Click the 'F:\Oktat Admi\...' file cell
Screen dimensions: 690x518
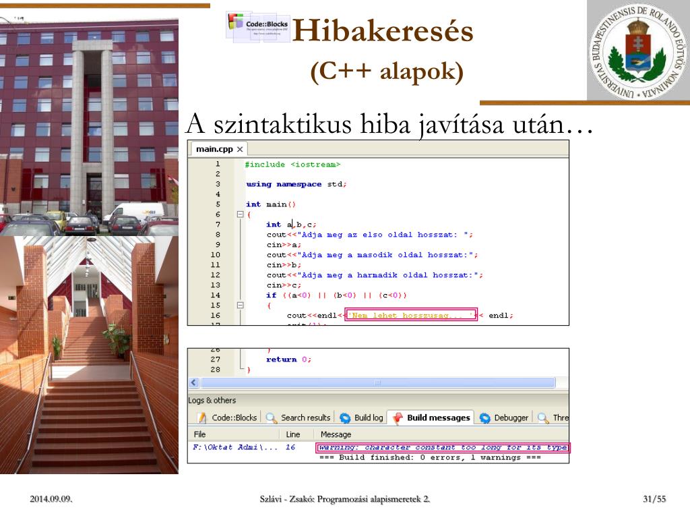pos(235,448)
